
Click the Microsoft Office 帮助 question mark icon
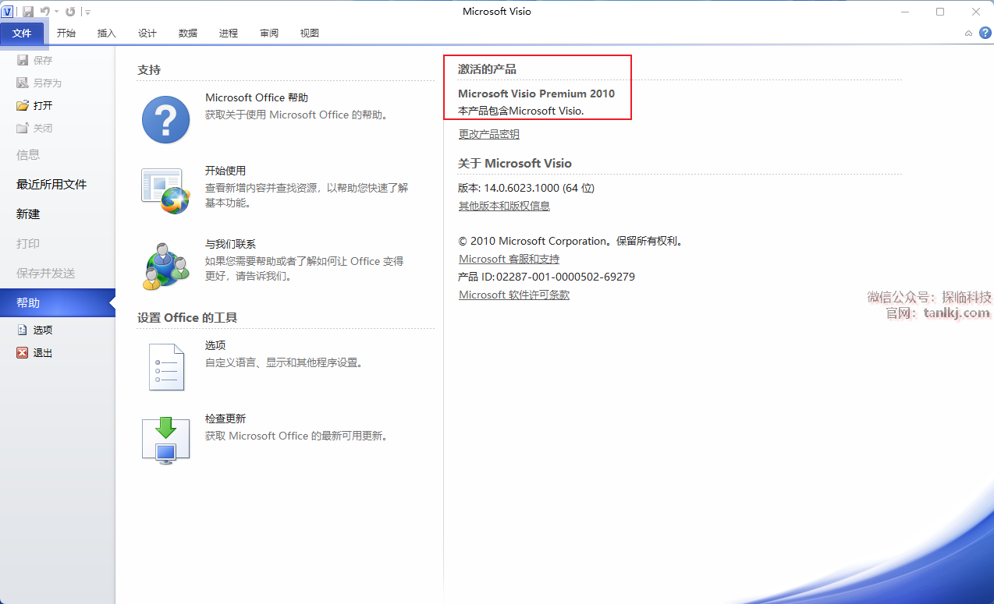pos(165,119)
